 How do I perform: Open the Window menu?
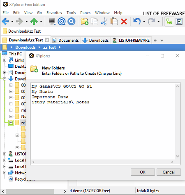click(102, 13)
